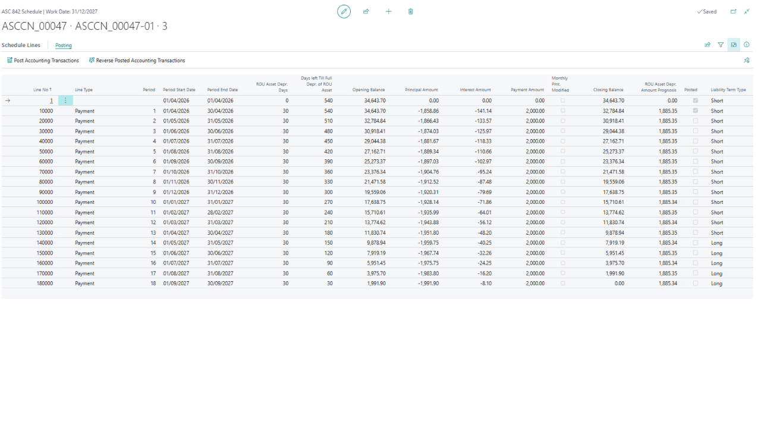Click the edit pencil icon
Image resolution: width=761 pixels, height=428 pixels.
(344, 11)
